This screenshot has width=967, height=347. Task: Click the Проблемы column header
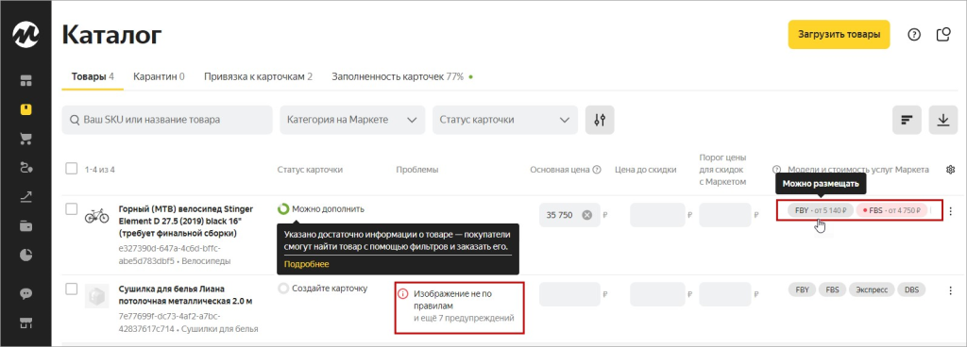(x=416, y=170)
